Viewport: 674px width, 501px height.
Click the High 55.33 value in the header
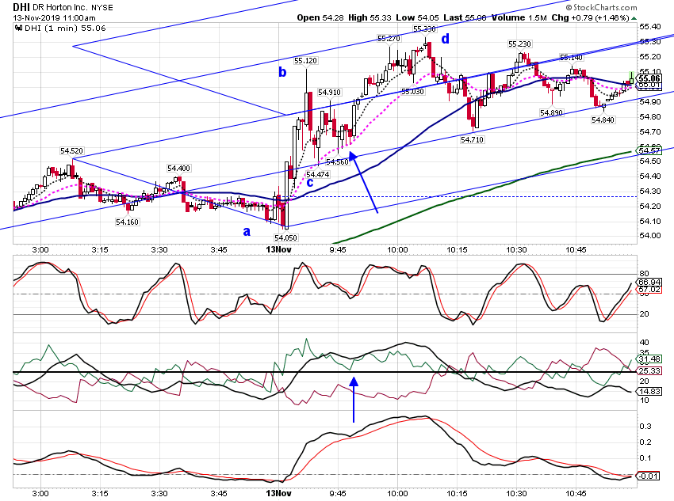point(370,17)
